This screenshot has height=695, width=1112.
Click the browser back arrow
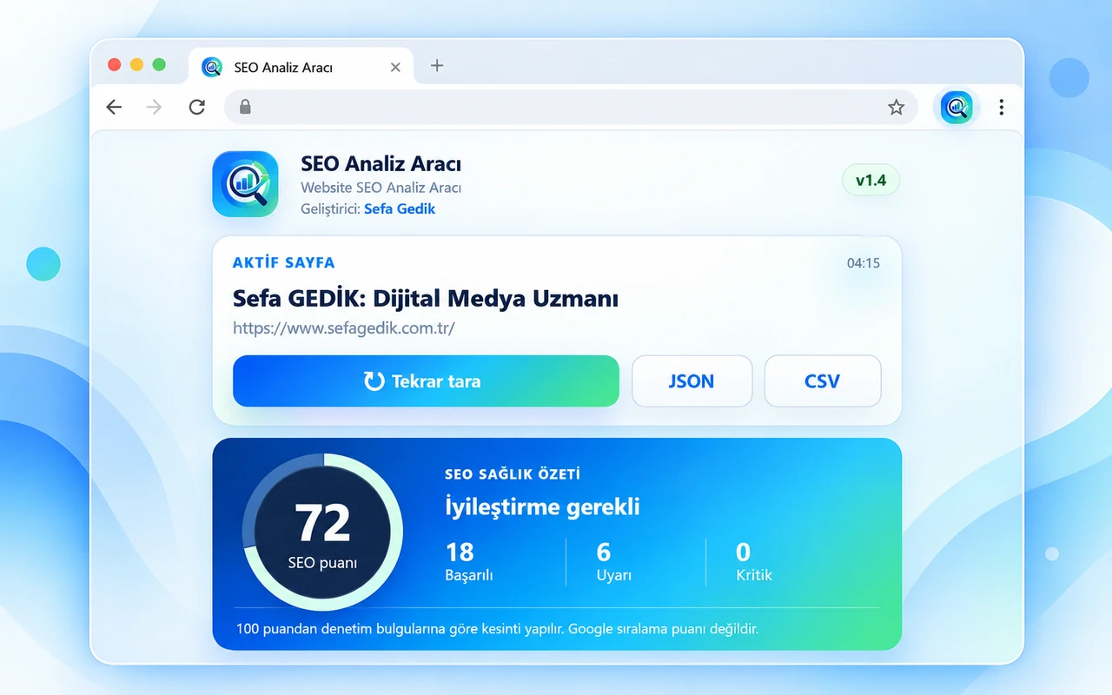(x=114, y=107)
